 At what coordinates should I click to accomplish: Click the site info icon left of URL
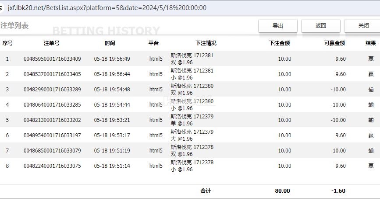(x=1, y=8)
